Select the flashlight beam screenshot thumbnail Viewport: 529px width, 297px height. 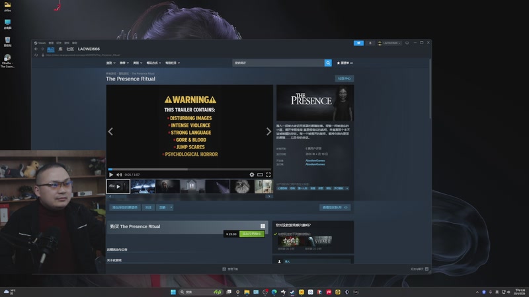(218, 187)
